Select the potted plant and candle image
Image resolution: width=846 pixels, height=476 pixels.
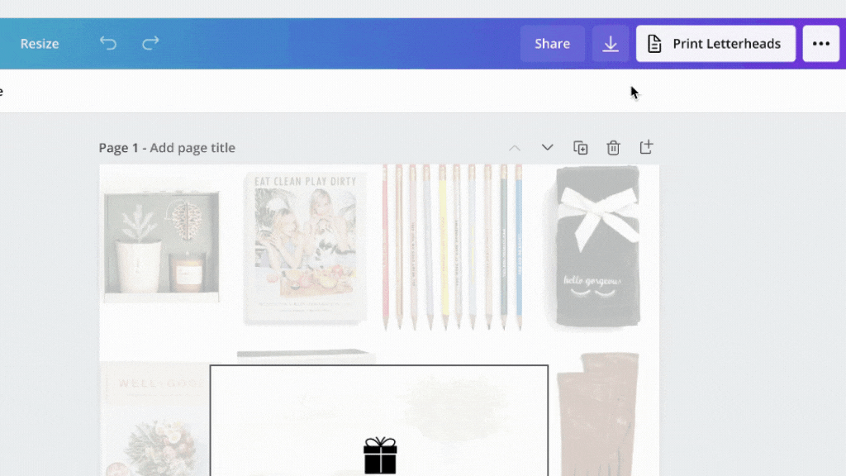pyautogui.click(x=161, y=246)
